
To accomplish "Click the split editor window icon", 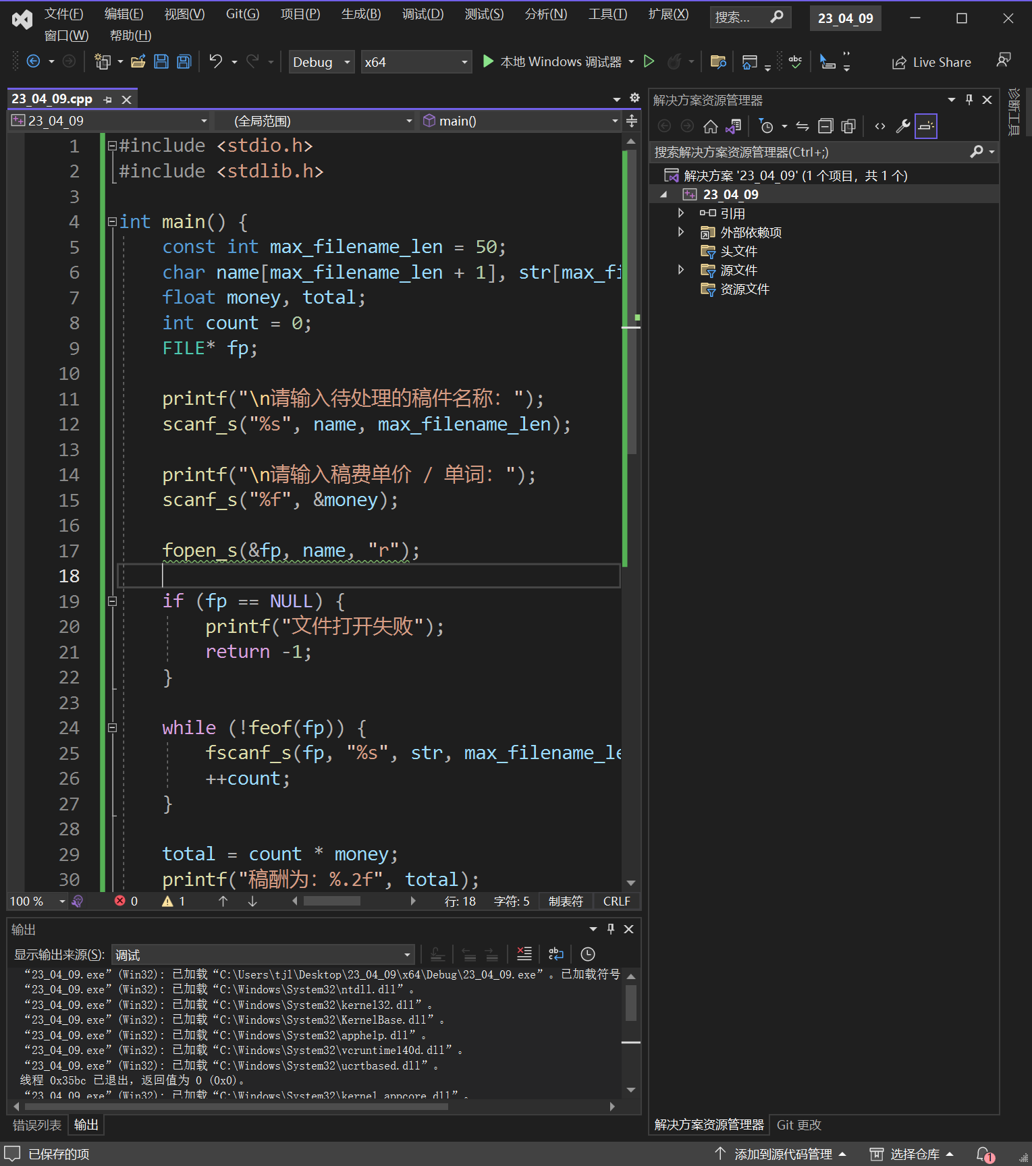I will coord(632,121).
